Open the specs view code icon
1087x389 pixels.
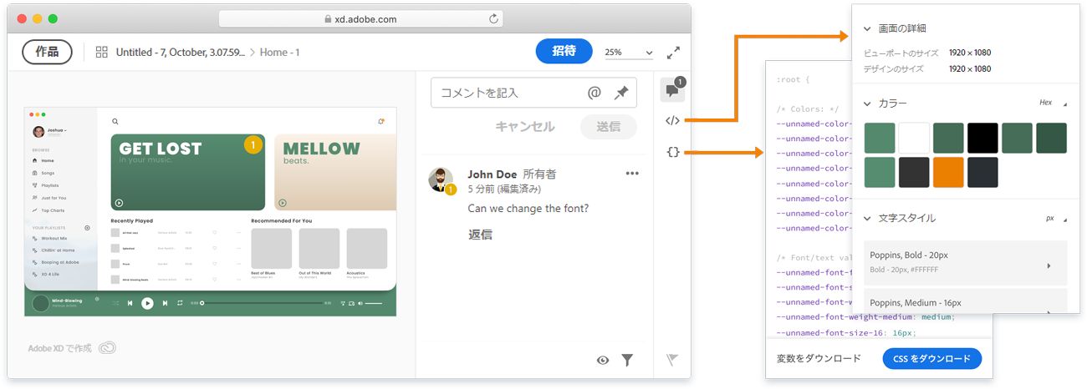672,121
